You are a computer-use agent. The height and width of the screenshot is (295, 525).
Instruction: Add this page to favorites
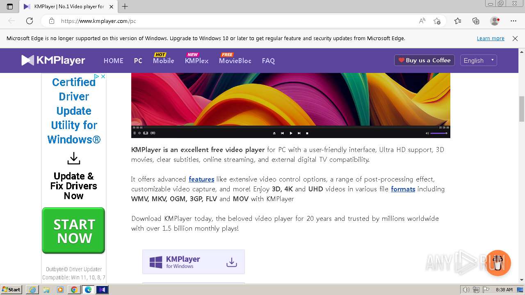tap(437, 21)
